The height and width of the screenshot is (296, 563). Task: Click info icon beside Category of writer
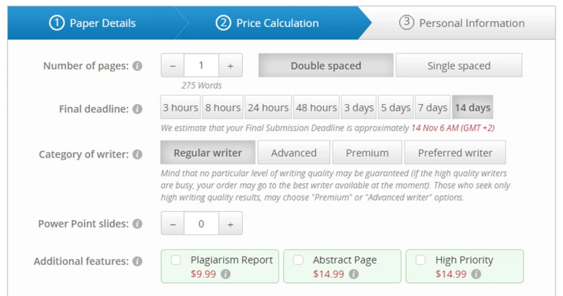pos(138,154)
